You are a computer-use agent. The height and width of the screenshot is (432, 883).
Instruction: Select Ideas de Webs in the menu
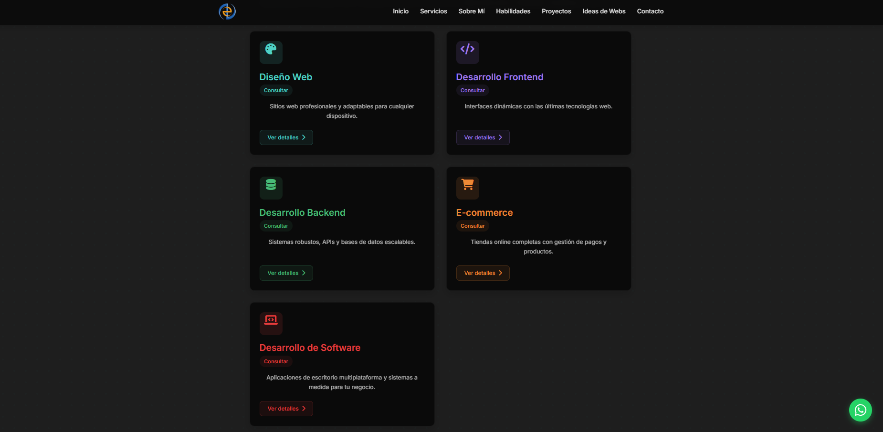pos(604,11)
